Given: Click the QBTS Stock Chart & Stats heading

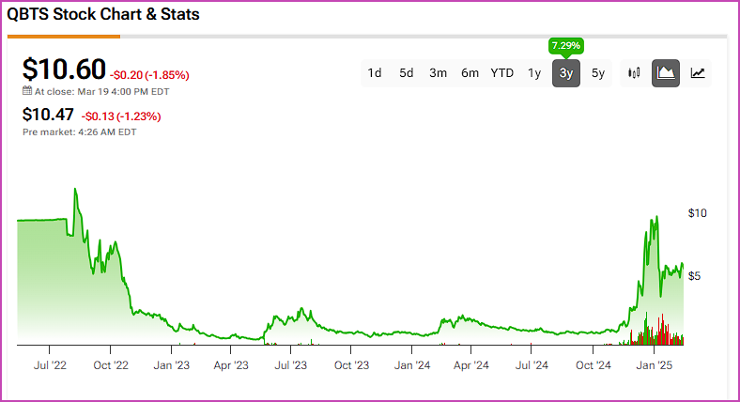Looking at the screenshot, I should pos(103,14).
